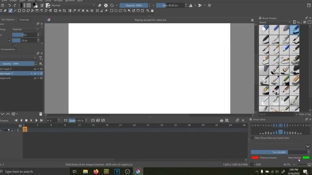Select the Rectangular Selection tool

pyautogui.click(x=112, y=11)
